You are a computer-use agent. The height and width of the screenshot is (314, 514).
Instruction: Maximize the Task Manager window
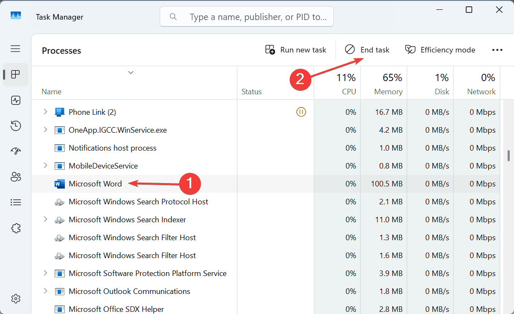click(x=469, y=9)
